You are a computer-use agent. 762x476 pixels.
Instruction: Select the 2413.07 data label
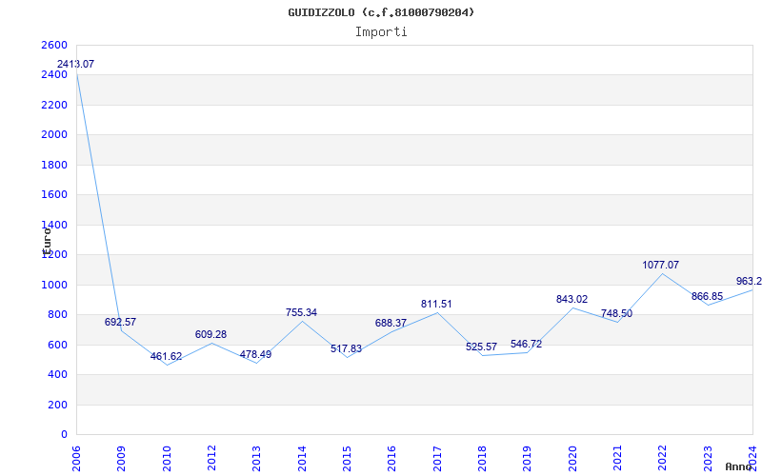point(75,64)
